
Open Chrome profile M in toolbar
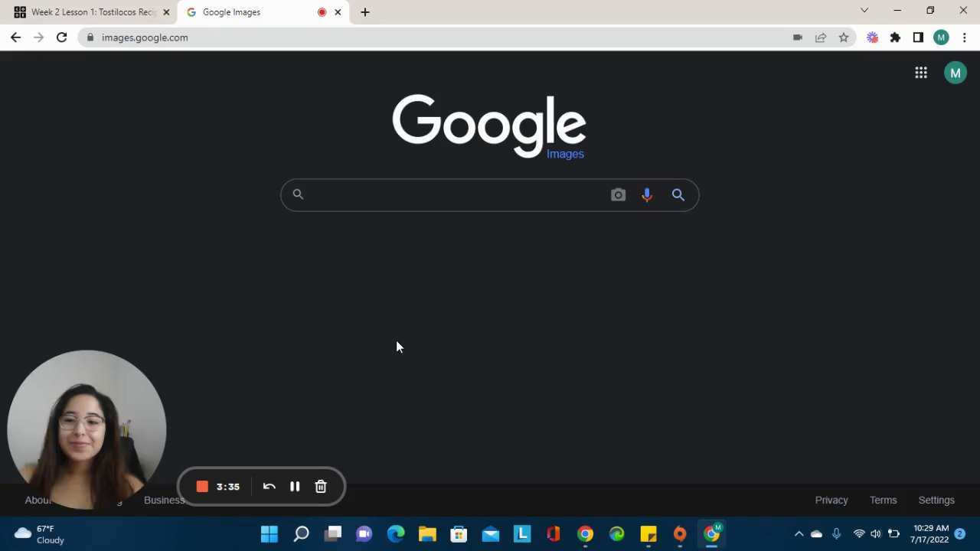click(x=942, y=37)
